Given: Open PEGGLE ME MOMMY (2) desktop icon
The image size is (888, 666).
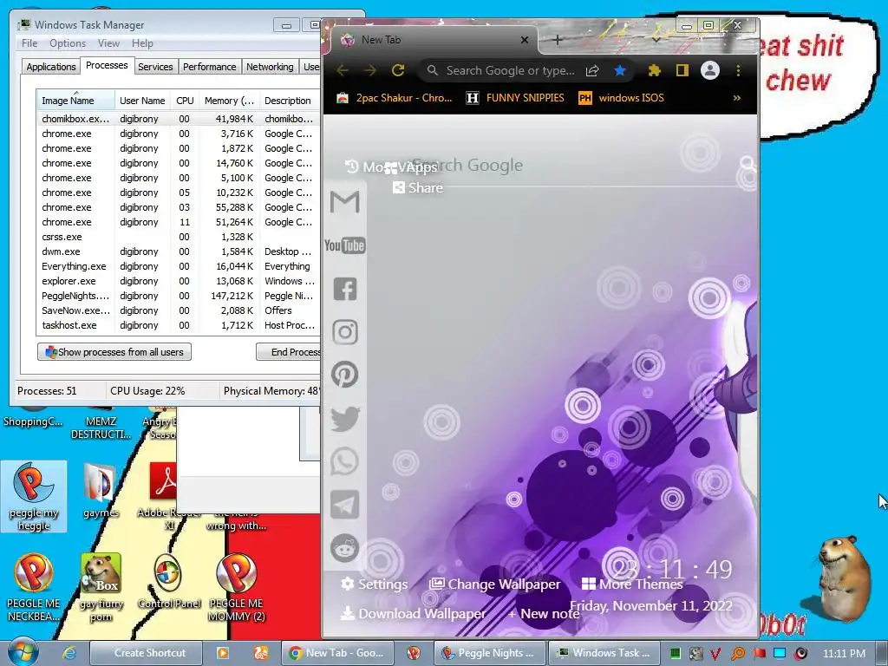Looking at the screenshot, I should [x=236, y=588].
